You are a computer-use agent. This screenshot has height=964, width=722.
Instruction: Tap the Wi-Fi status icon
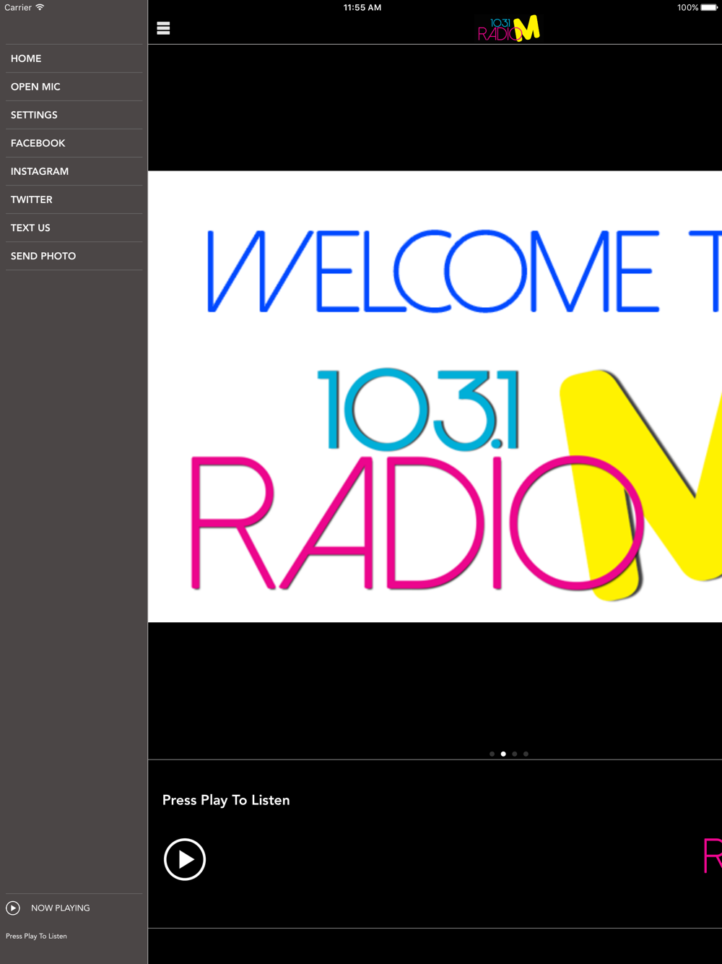click(x=40, y=7)
